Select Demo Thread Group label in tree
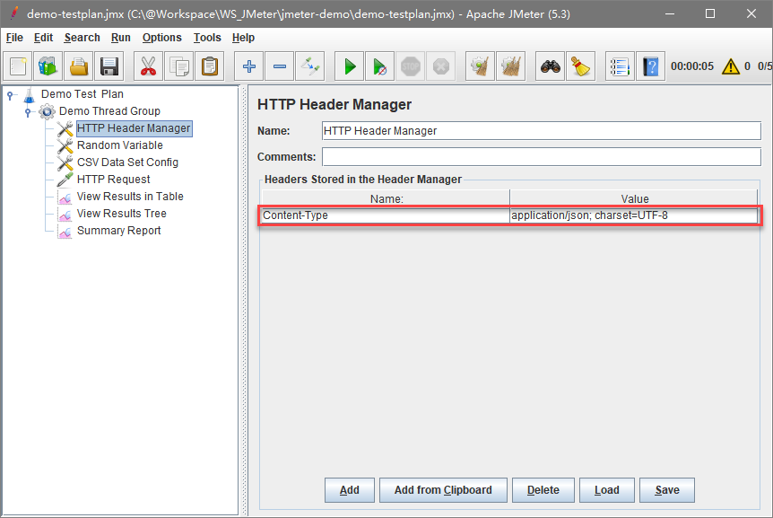Screen dimensions: 773x518 point(109,111)
